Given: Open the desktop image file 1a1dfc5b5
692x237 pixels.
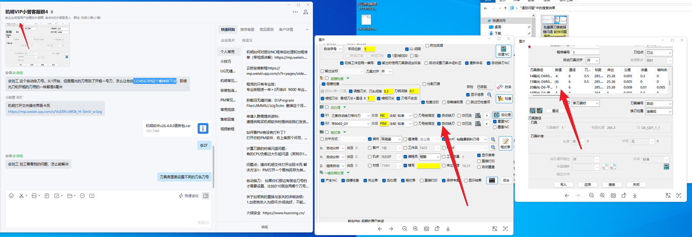Looking at the screenshot, I should [x=367, y=22].
